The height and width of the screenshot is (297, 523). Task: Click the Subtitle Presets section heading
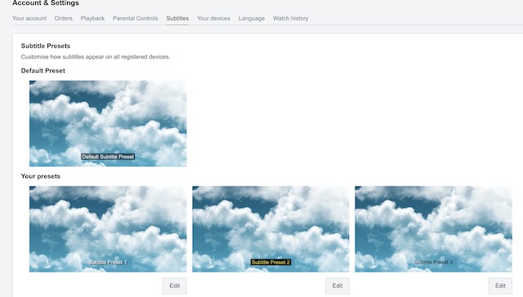click(x=46, y=46)
